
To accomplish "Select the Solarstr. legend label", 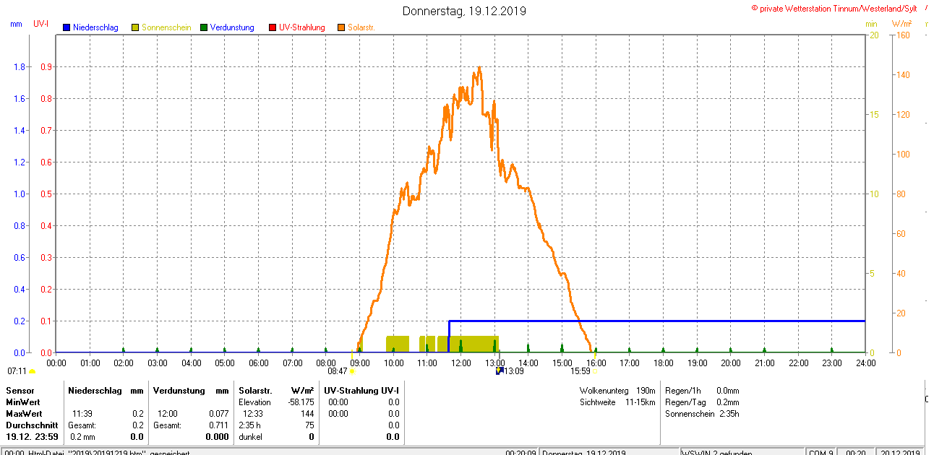I will coord(361,27).
